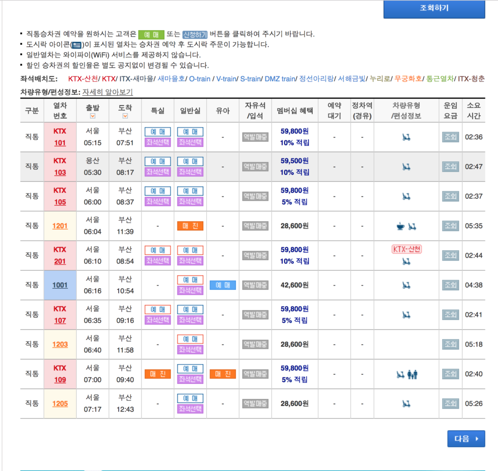Reserve standard class on train 1001 with 예매
Viewport: 498px width, 471px height.
pos(190,280)
